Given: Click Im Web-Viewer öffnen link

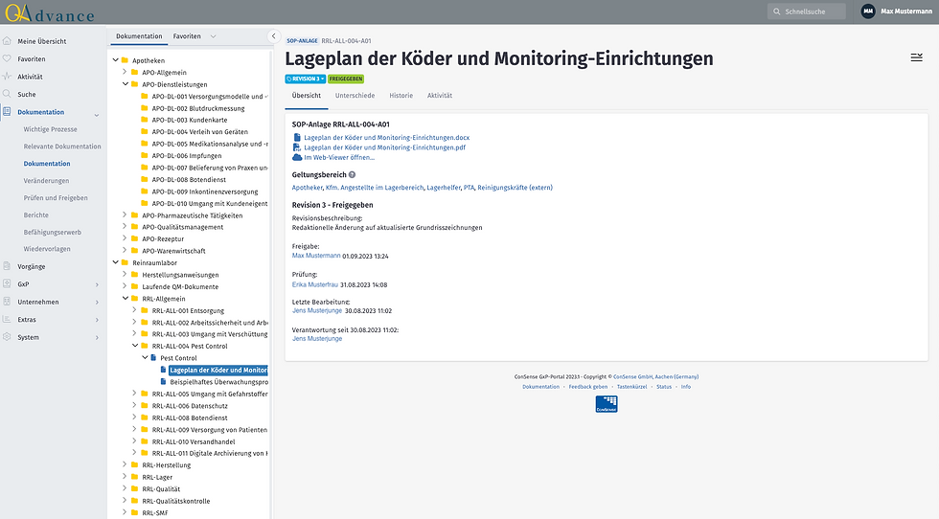Looking at the screenshot, I should pyautogui.click(x=339, y=157).
